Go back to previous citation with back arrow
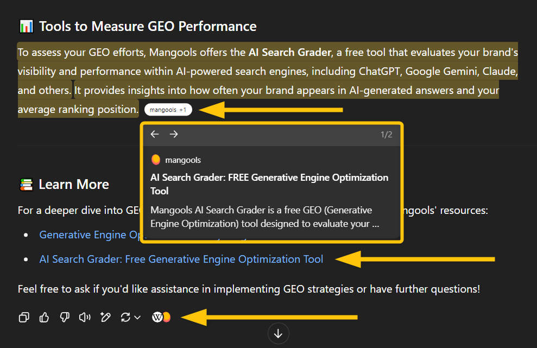The height and width of the screenshot is (348, 537). pyautogui.click(x=155, y=134)
